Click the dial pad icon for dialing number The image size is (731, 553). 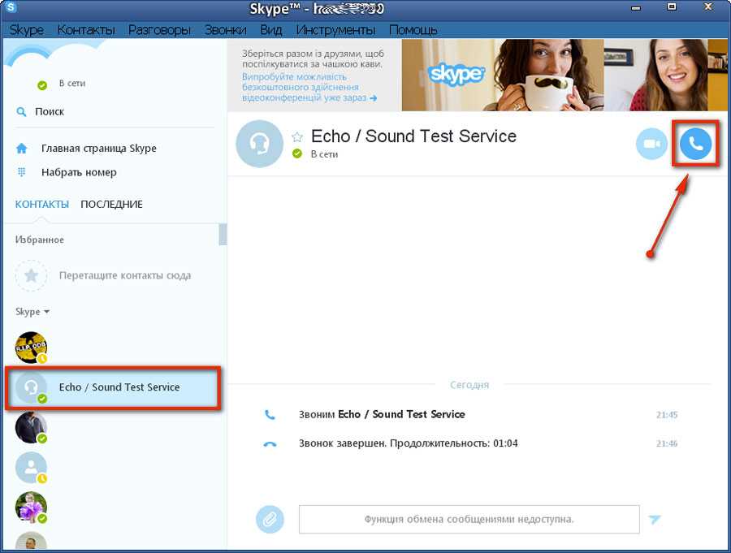tap(22, 172)
